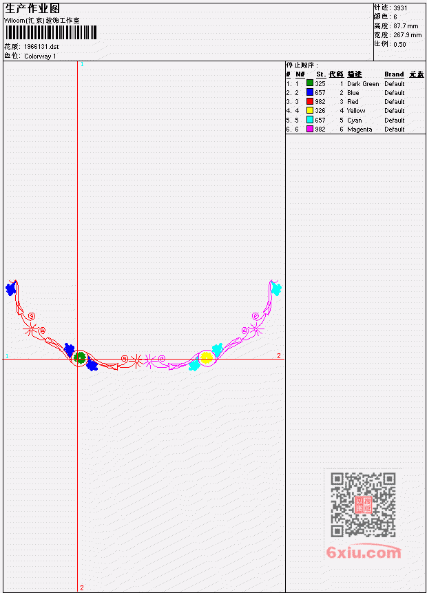Pick the Red color swatch

point(310,101)
